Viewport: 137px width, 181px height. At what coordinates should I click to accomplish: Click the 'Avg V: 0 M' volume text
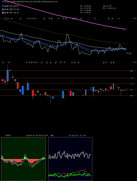point(107,6)
